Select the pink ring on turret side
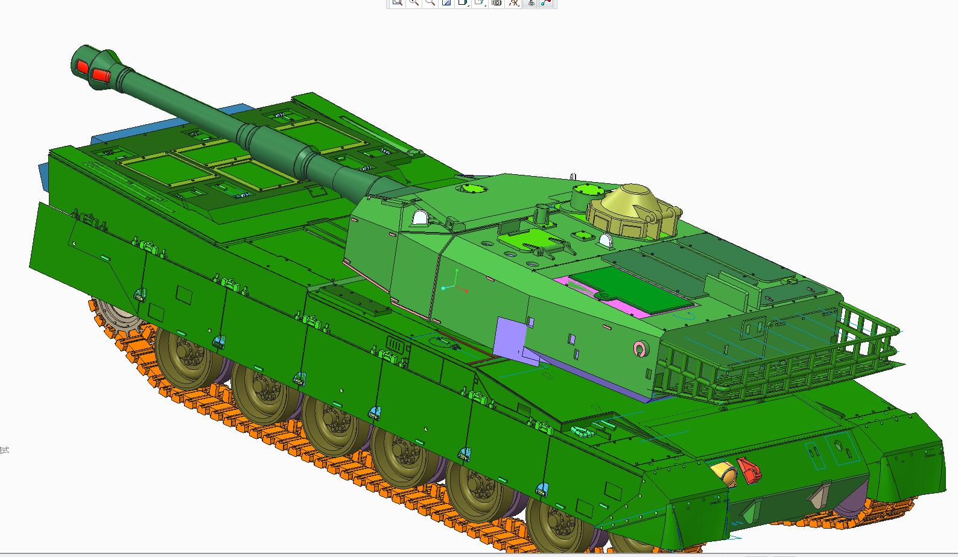958x557 pixels. pyautogui.click(x=640, y=348)
